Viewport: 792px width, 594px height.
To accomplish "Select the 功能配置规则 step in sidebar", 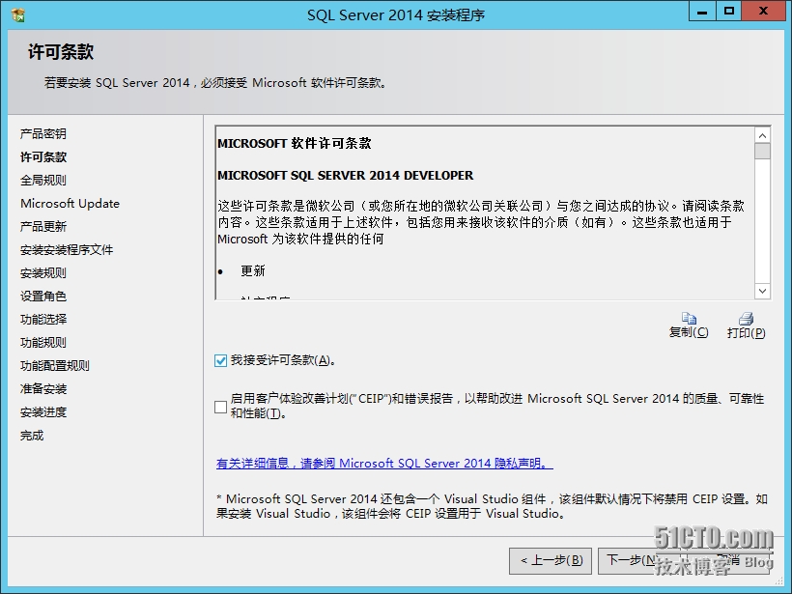I will click(55, 366).
